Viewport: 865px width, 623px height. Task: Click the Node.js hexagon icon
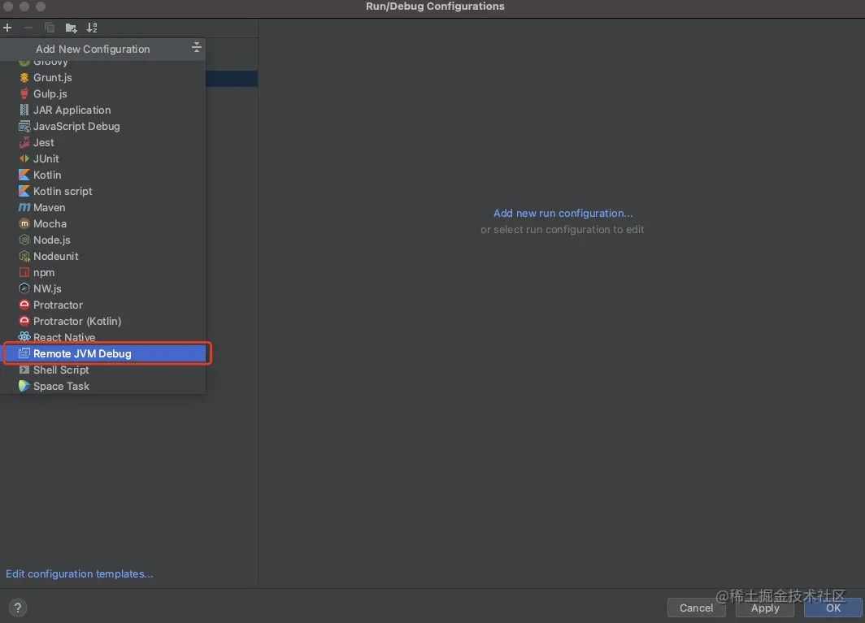pyautogui.click(x=24, y=240)
